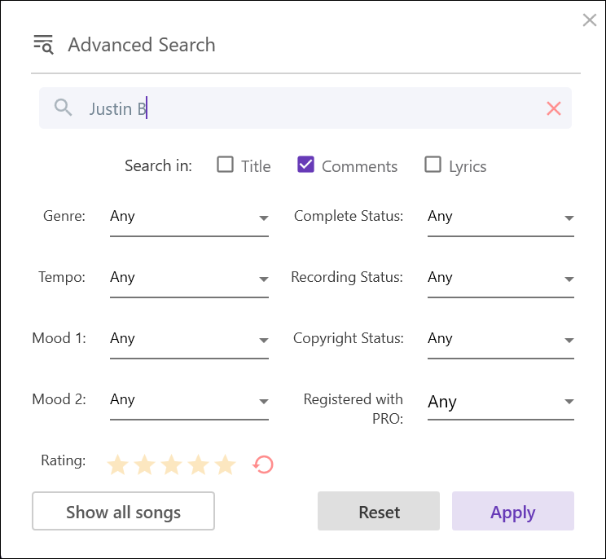Screen dimensions: 606x559
Task: Set rating to one star
Action: click(x=118, y=465)
